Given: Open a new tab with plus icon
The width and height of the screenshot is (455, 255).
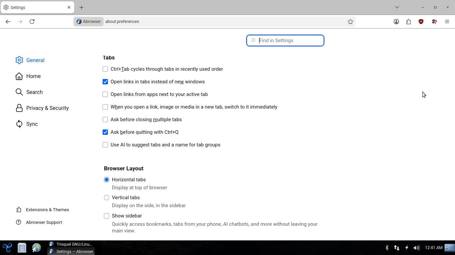Looking at the screenshot, I should [82, 7].
